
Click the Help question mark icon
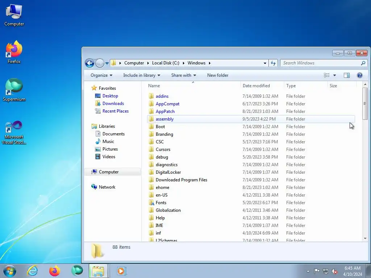(x=360, y=75)
